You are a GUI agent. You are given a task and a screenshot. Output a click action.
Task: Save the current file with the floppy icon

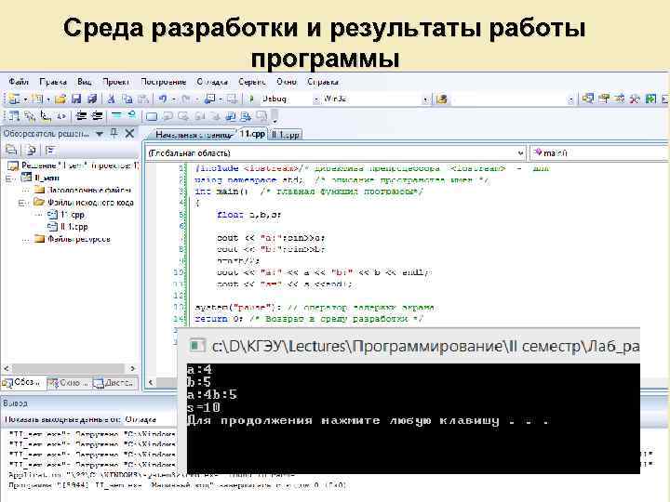[x=76, y=99]
